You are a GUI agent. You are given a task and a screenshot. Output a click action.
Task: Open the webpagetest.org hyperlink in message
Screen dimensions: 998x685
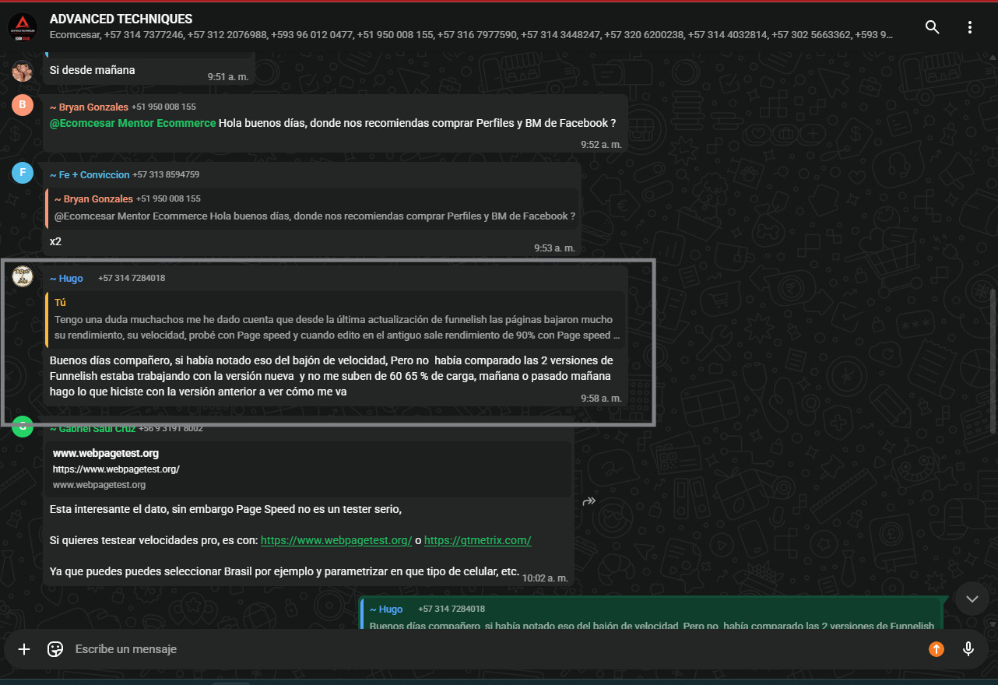[x=336, y=540]
